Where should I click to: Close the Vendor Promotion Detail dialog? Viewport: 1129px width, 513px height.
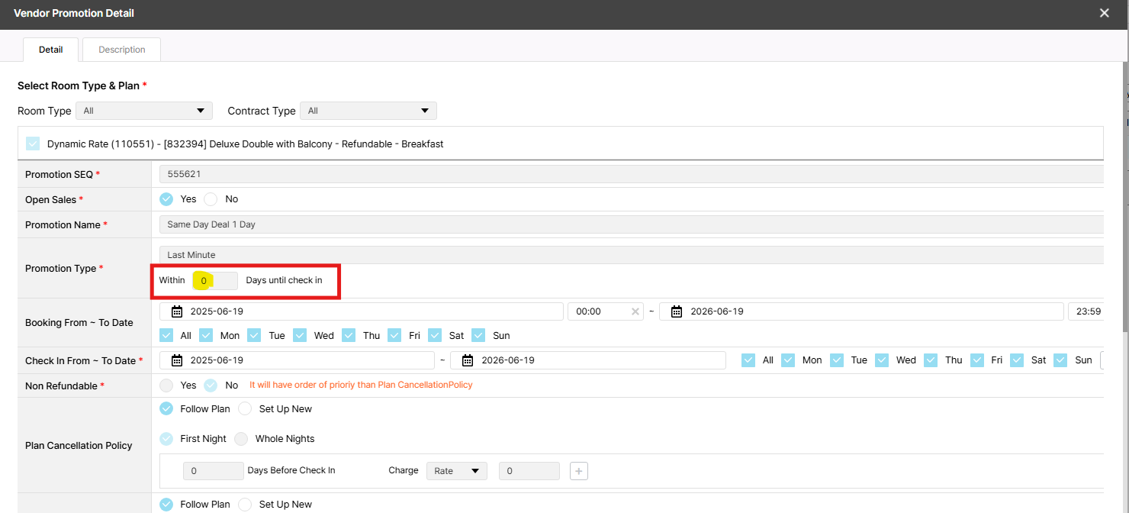coord(1104,13)
